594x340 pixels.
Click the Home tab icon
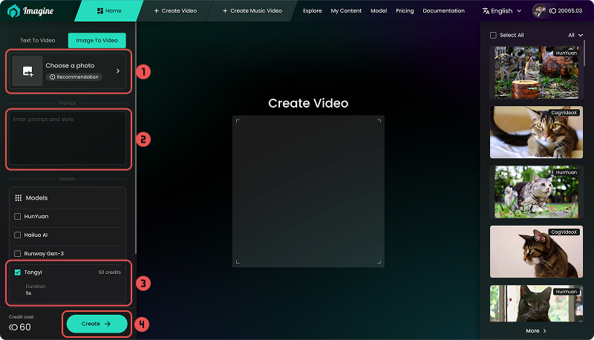click(100, 11)
